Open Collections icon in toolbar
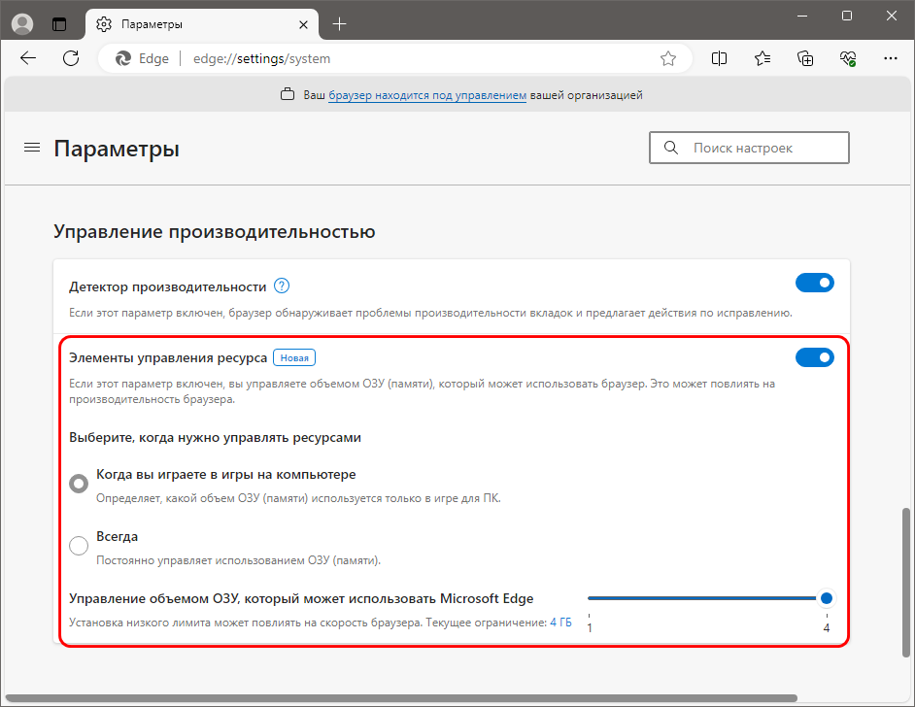Viewport: 915px width, 707px height. pyautogui.click(x=805, y=58)
